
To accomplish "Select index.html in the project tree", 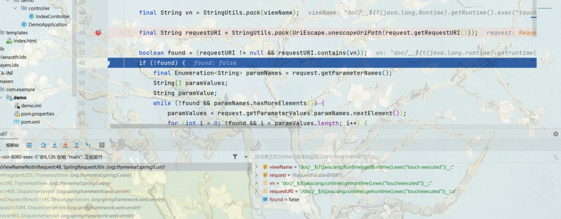I will (25, 40).
